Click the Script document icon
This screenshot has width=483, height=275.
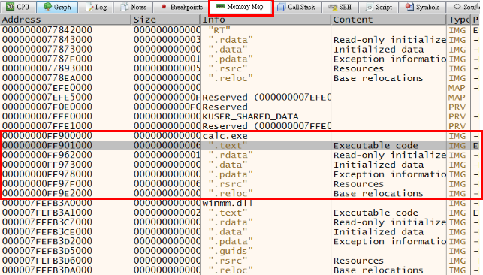point(369,7)
